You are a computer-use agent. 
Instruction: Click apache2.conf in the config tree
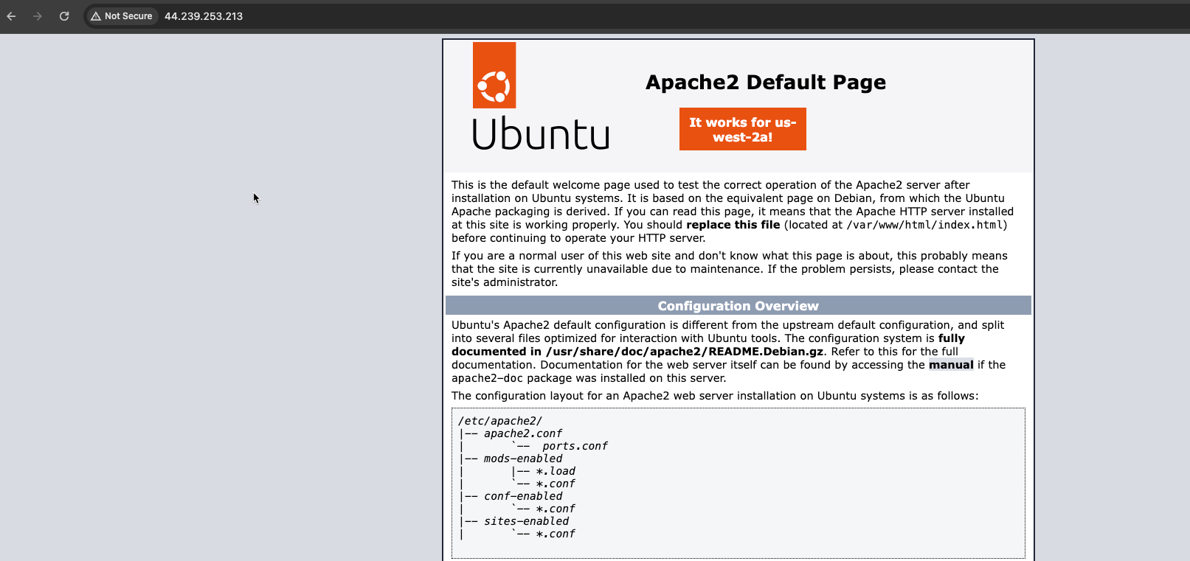pyautogui.click(x=523, y=433)
